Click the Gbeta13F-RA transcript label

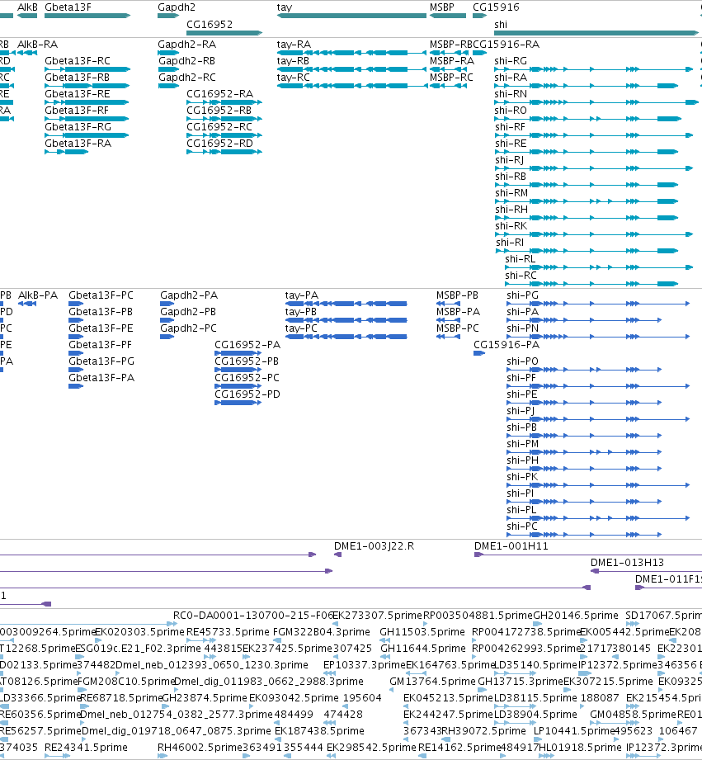point(78,143)
